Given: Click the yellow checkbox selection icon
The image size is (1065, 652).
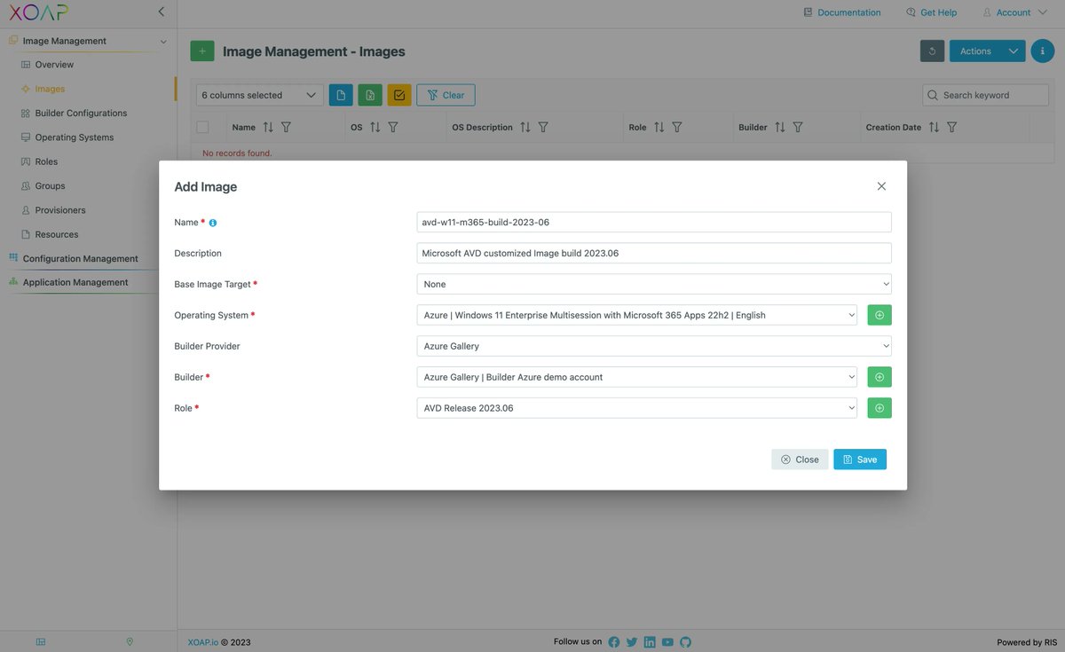Looking at the screenshot, I should 399,95.
